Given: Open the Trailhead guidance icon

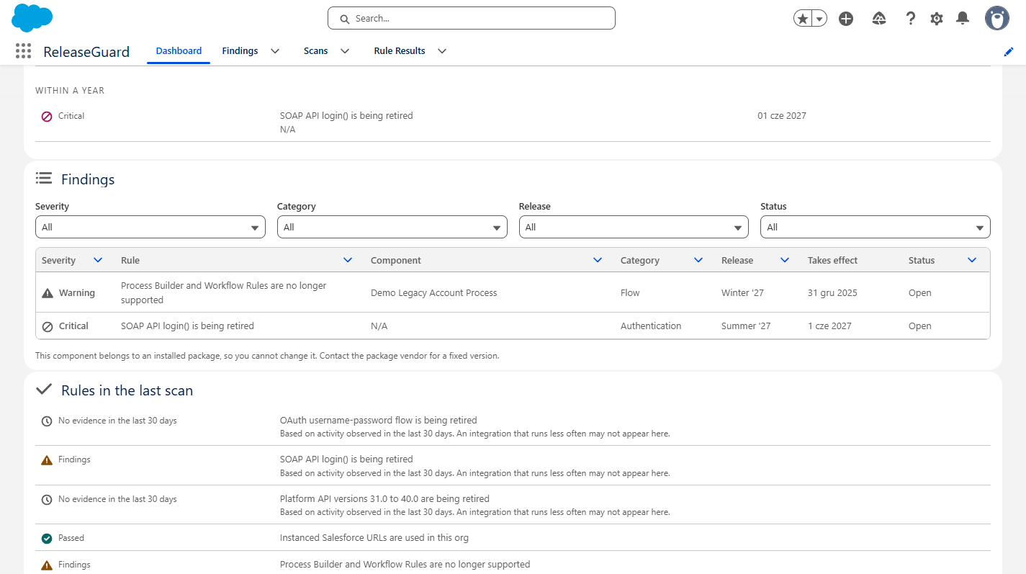Looking at the screenshot, I should pyautogui.click(x=878, y=19).
